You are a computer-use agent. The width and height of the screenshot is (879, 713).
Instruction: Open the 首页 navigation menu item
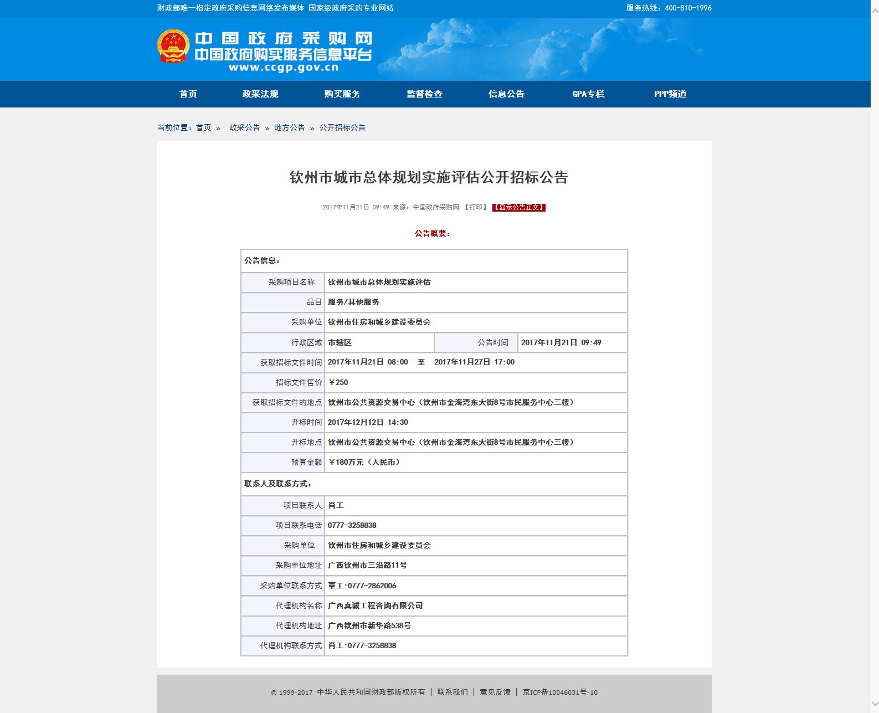[x=188, y=94]
